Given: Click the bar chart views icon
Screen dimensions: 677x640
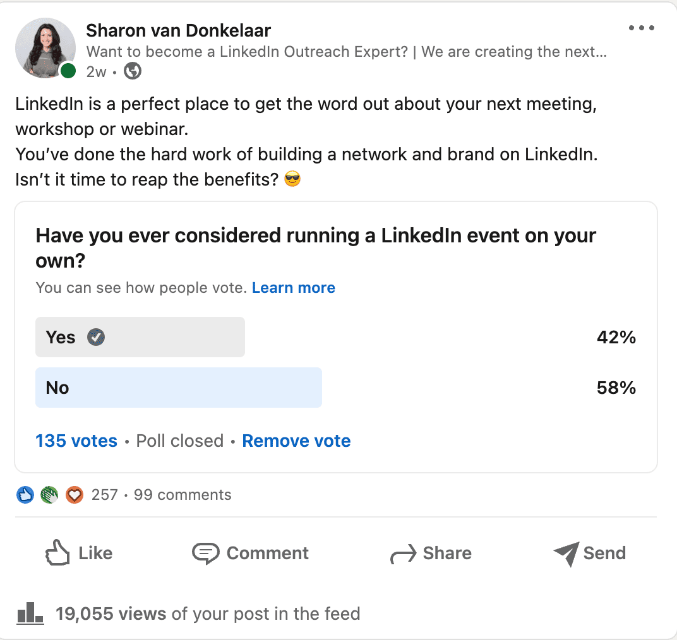Looking at the screenshot, I should point(30,613).
